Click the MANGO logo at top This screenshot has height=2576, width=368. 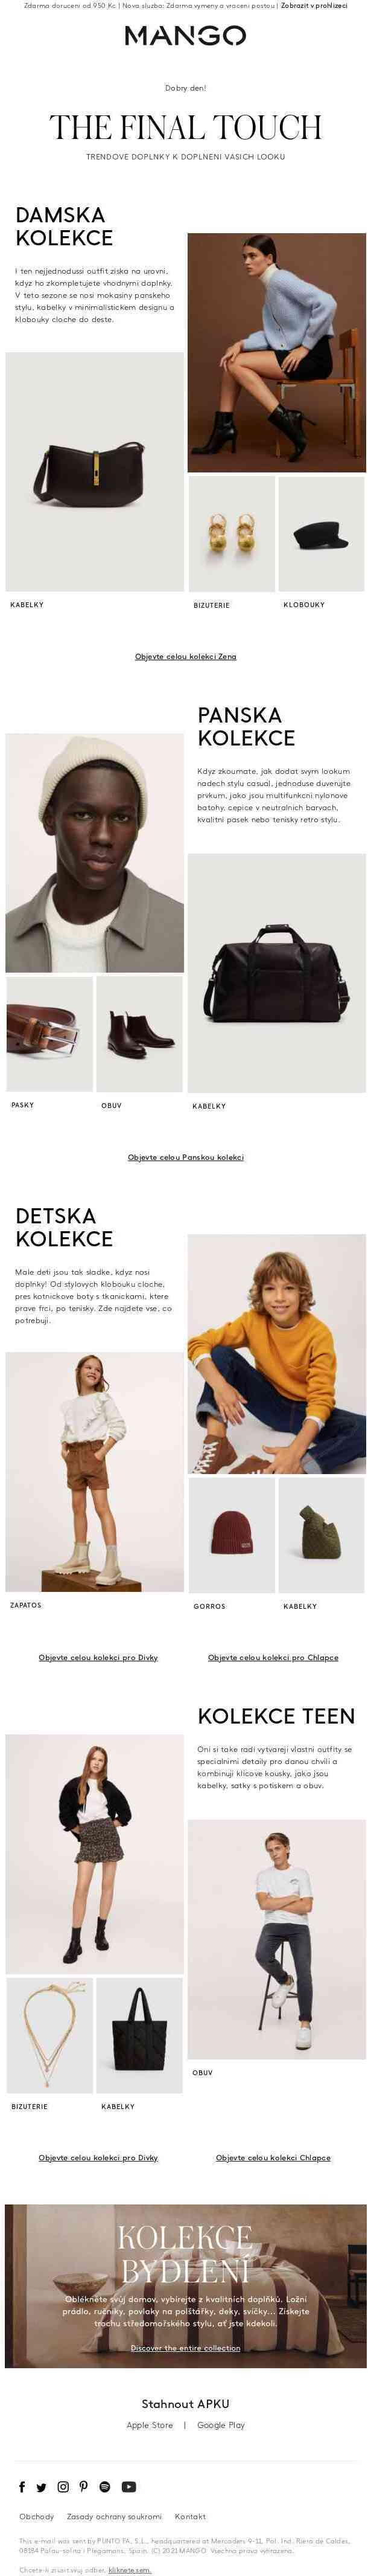(x=185, y=36)
